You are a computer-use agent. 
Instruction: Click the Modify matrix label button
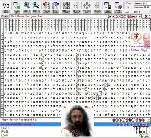click(x=17, y=12)
